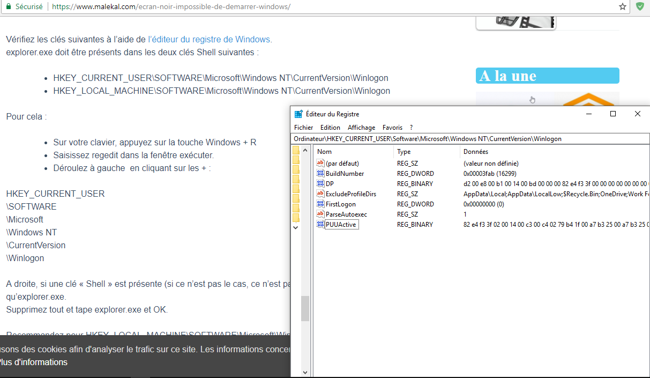Open the ? help menu
Viewport: 650px width, 378px height.
[x=411, y=128]
